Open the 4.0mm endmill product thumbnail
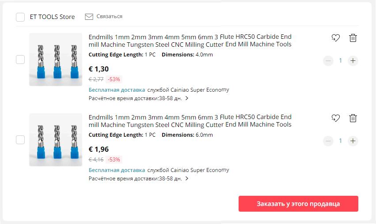The width and height of the screenshot is (376, 224). coord(56,60)
